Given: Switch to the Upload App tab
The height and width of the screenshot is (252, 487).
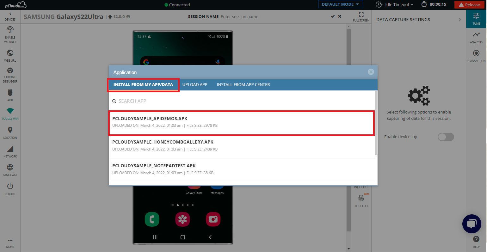Looking at the screenshot, I should coord(195,85).
